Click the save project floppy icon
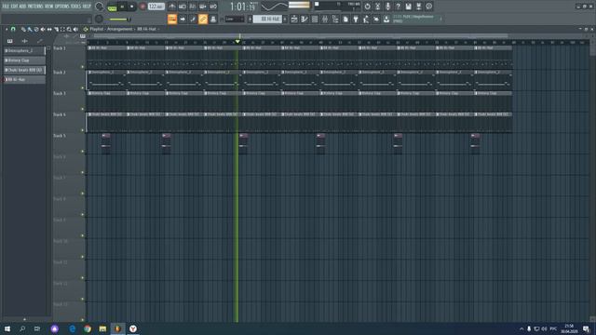The width and height of the screenshot is (596, 335). click(408, 7)
